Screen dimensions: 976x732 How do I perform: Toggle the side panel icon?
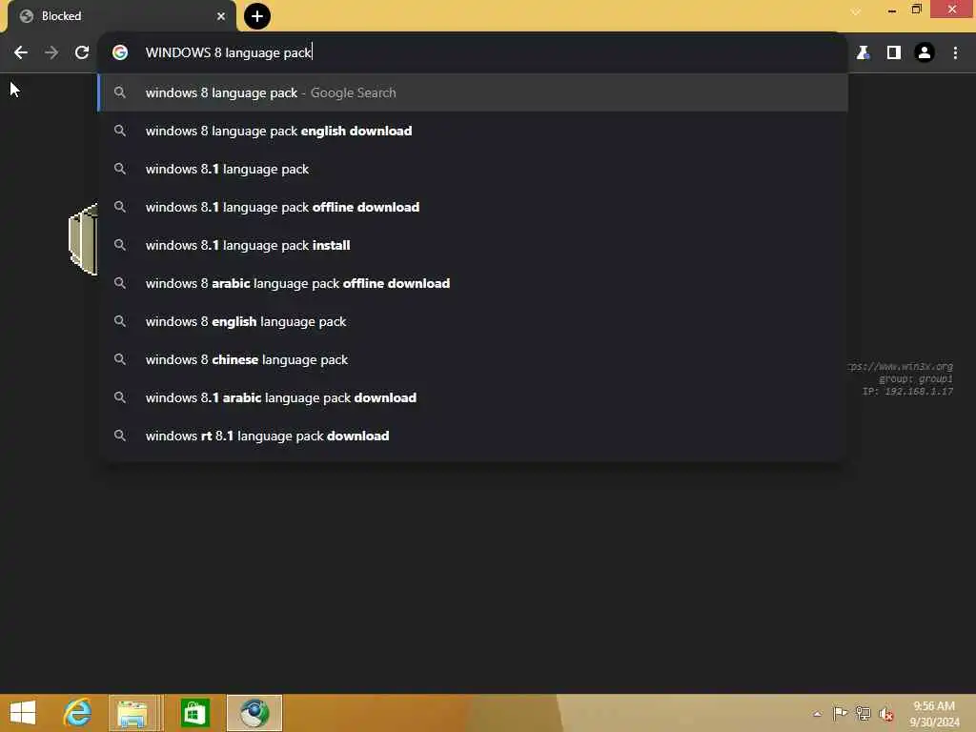pyautogui.click(x=893, y=53)
